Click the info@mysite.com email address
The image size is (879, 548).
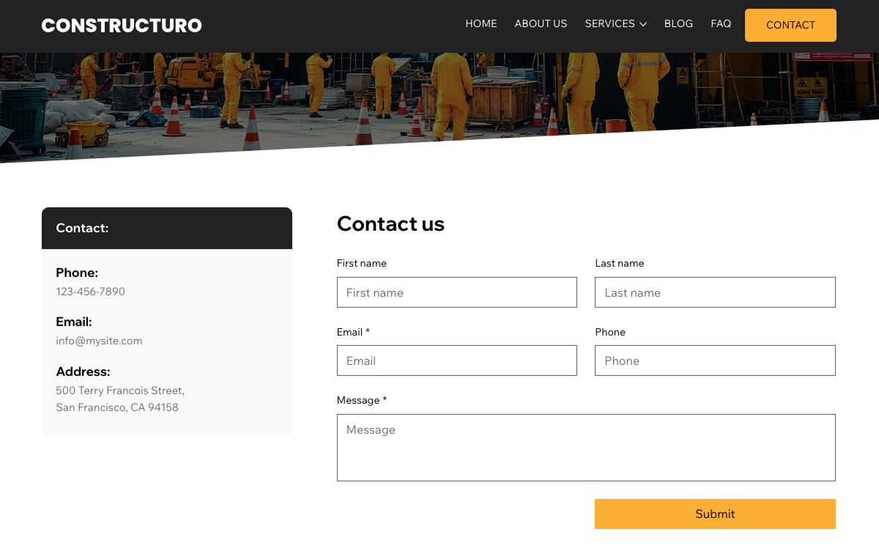point(99,341)
